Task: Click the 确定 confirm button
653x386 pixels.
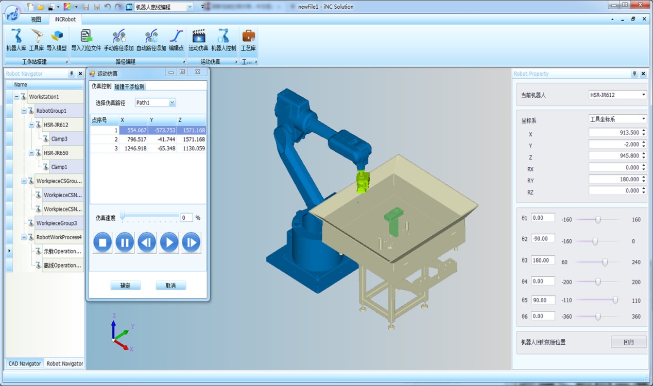Action: click(x=125, y=286)
